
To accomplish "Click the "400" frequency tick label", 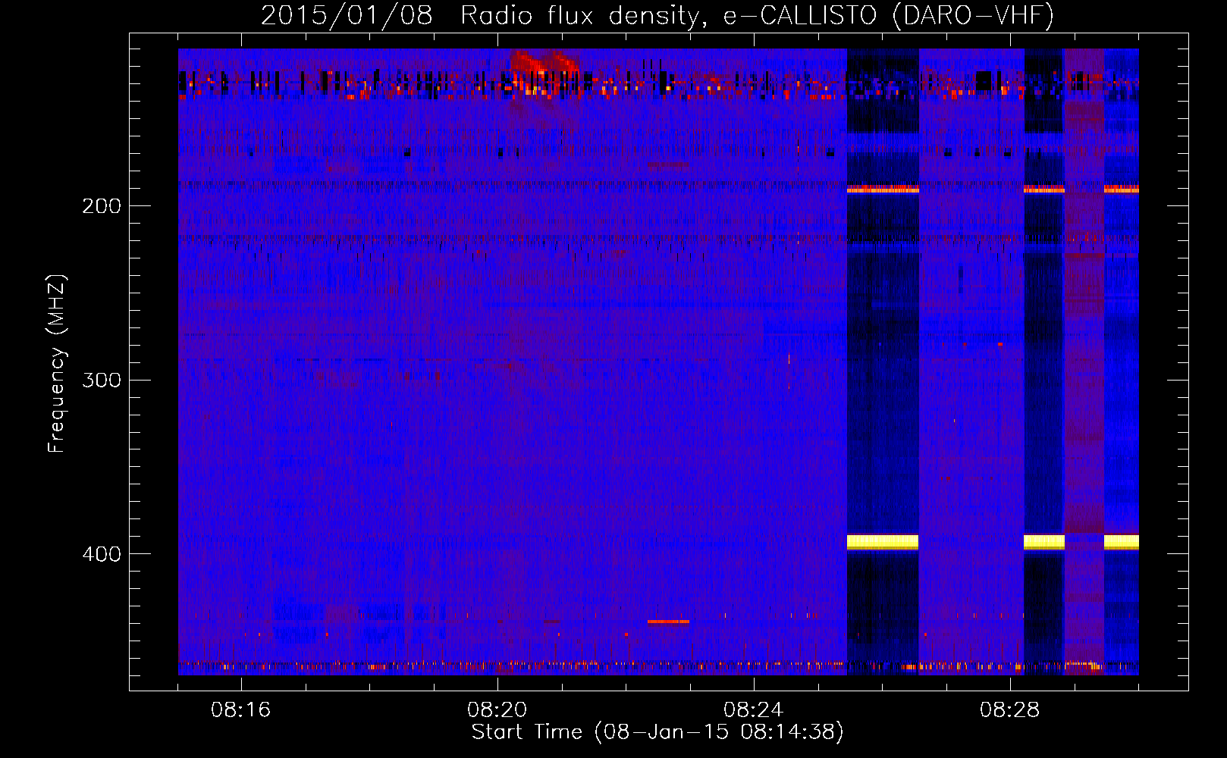I will pyautogui.click(x=102, y=554).
